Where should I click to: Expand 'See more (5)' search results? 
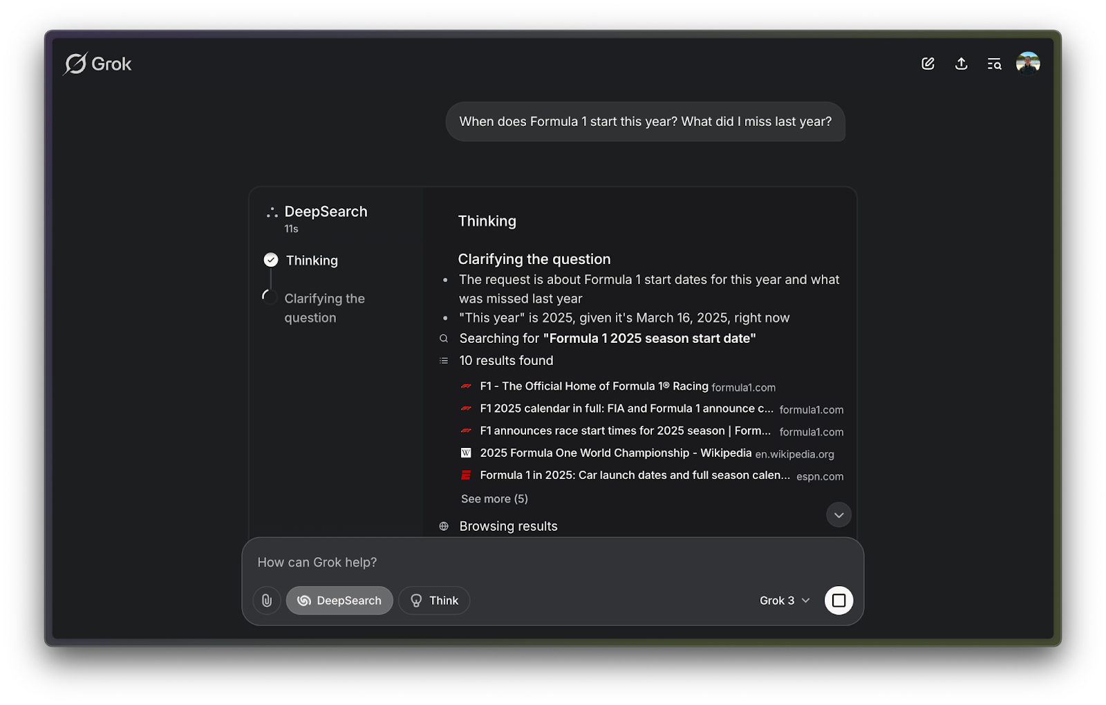coord(494,498)
